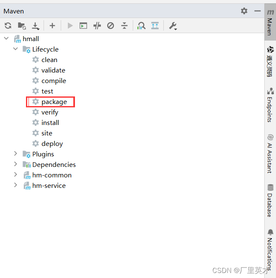The height and width of the screenshot is (278, 276).
Task: Select the hm-service tree label
Action: 49,186
